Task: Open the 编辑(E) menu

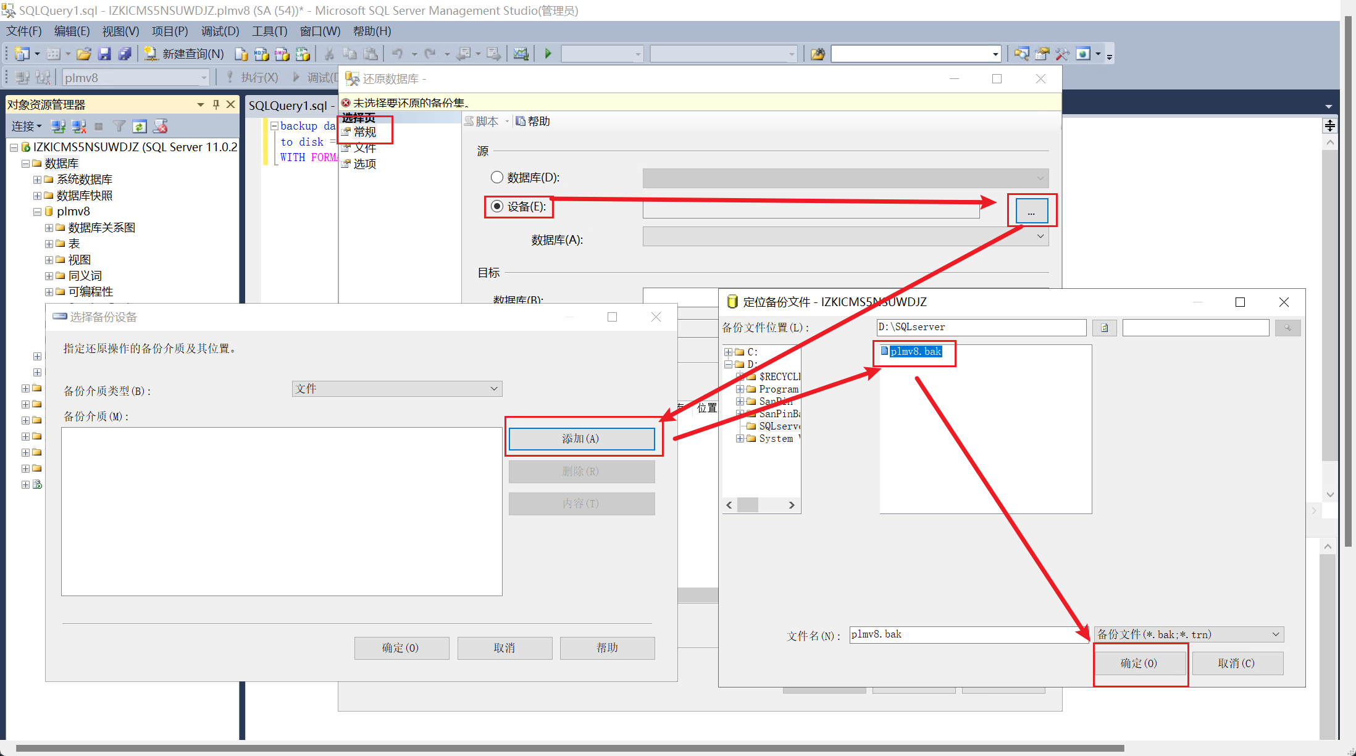Action: (72, 31)
